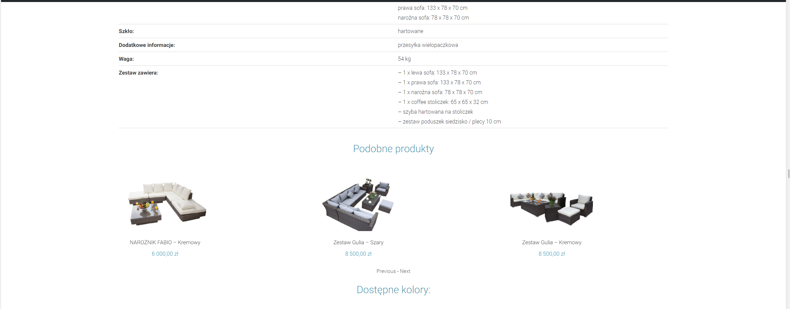Click the hartowane value
Viewport: 790px width, 309px height.
pos(410,31)
